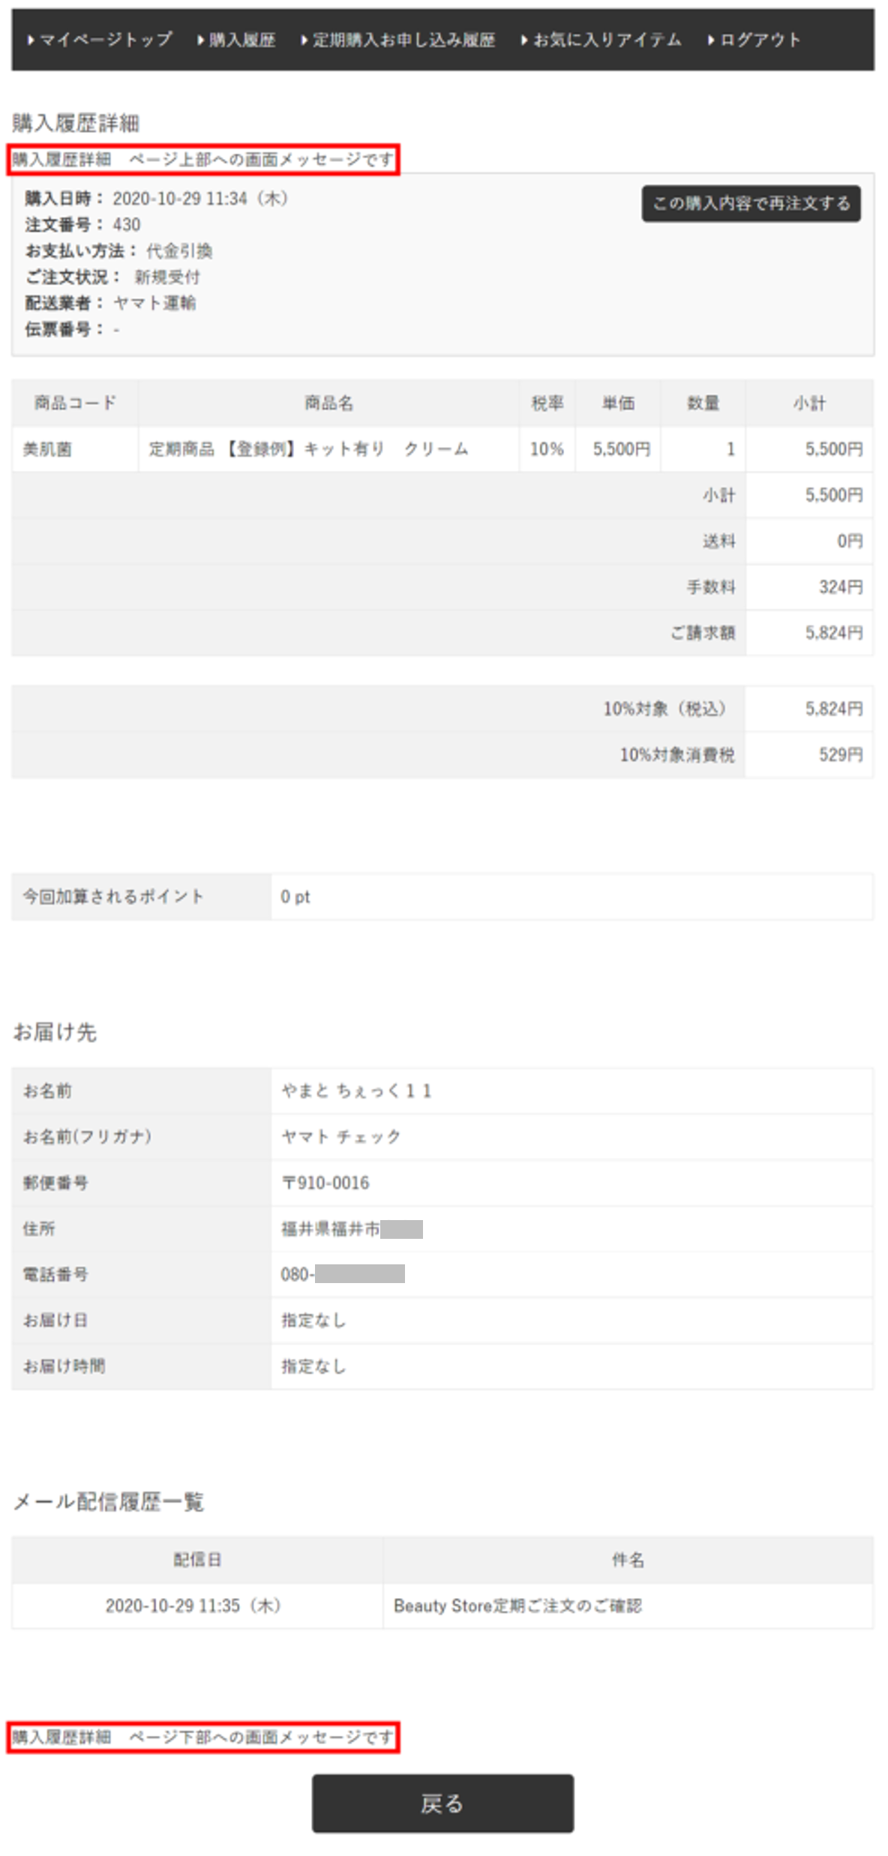The image size is (888, 1856).
Task: Click the Beauty Store定期ご注文のご確認 mail subject
Action: (x=517, y=1606)
